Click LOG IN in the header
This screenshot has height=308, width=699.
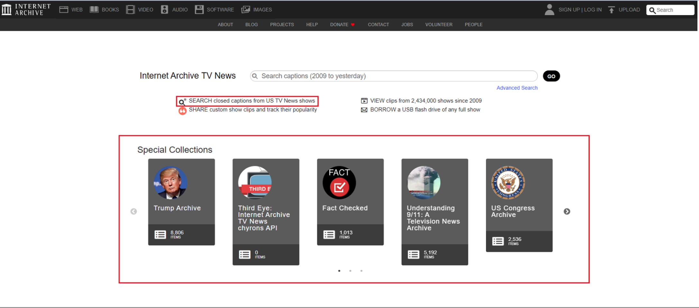click(593, 10)
